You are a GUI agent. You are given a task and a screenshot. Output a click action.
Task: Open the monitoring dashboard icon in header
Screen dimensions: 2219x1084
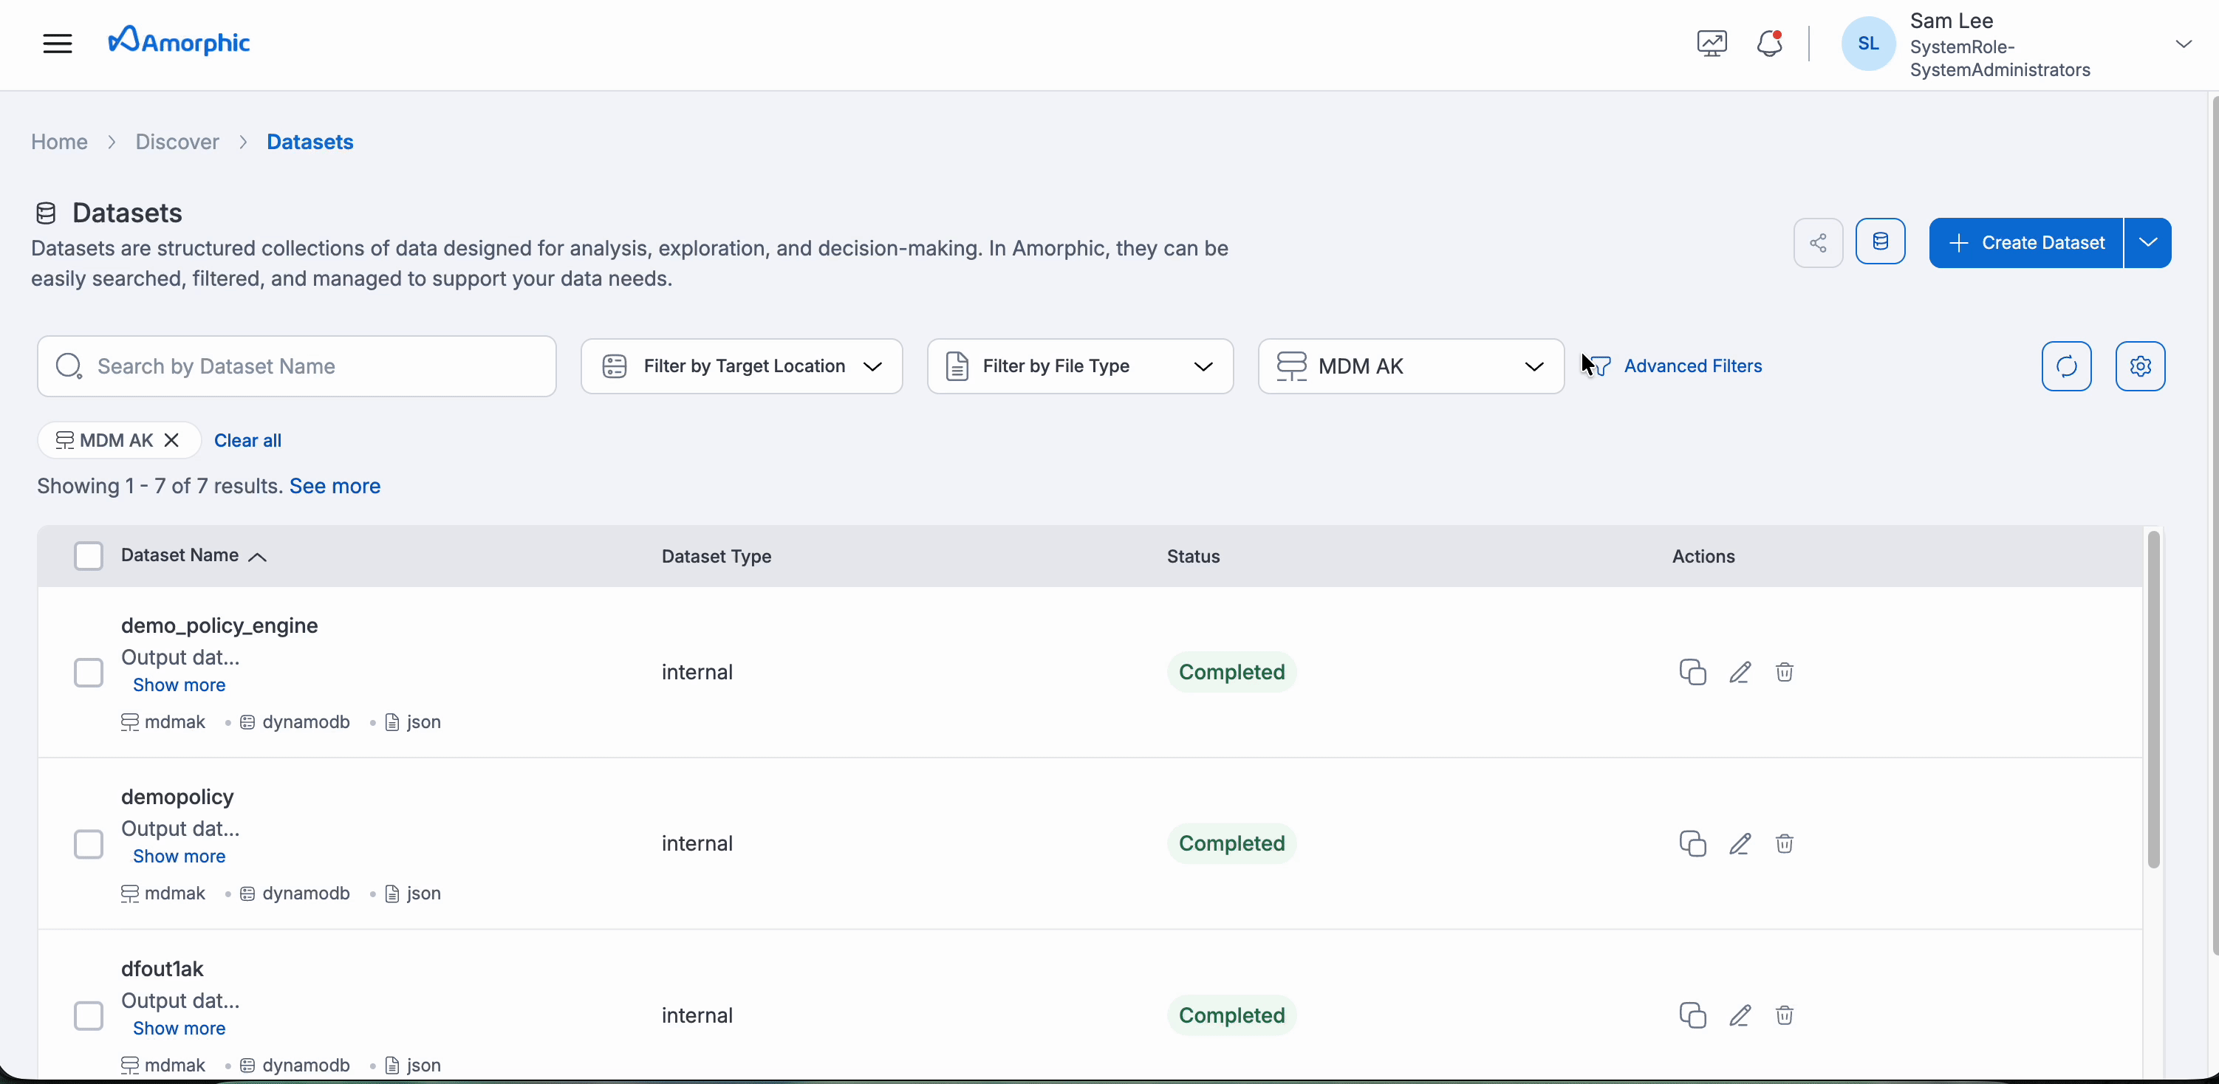click(x=1712, y=43)
